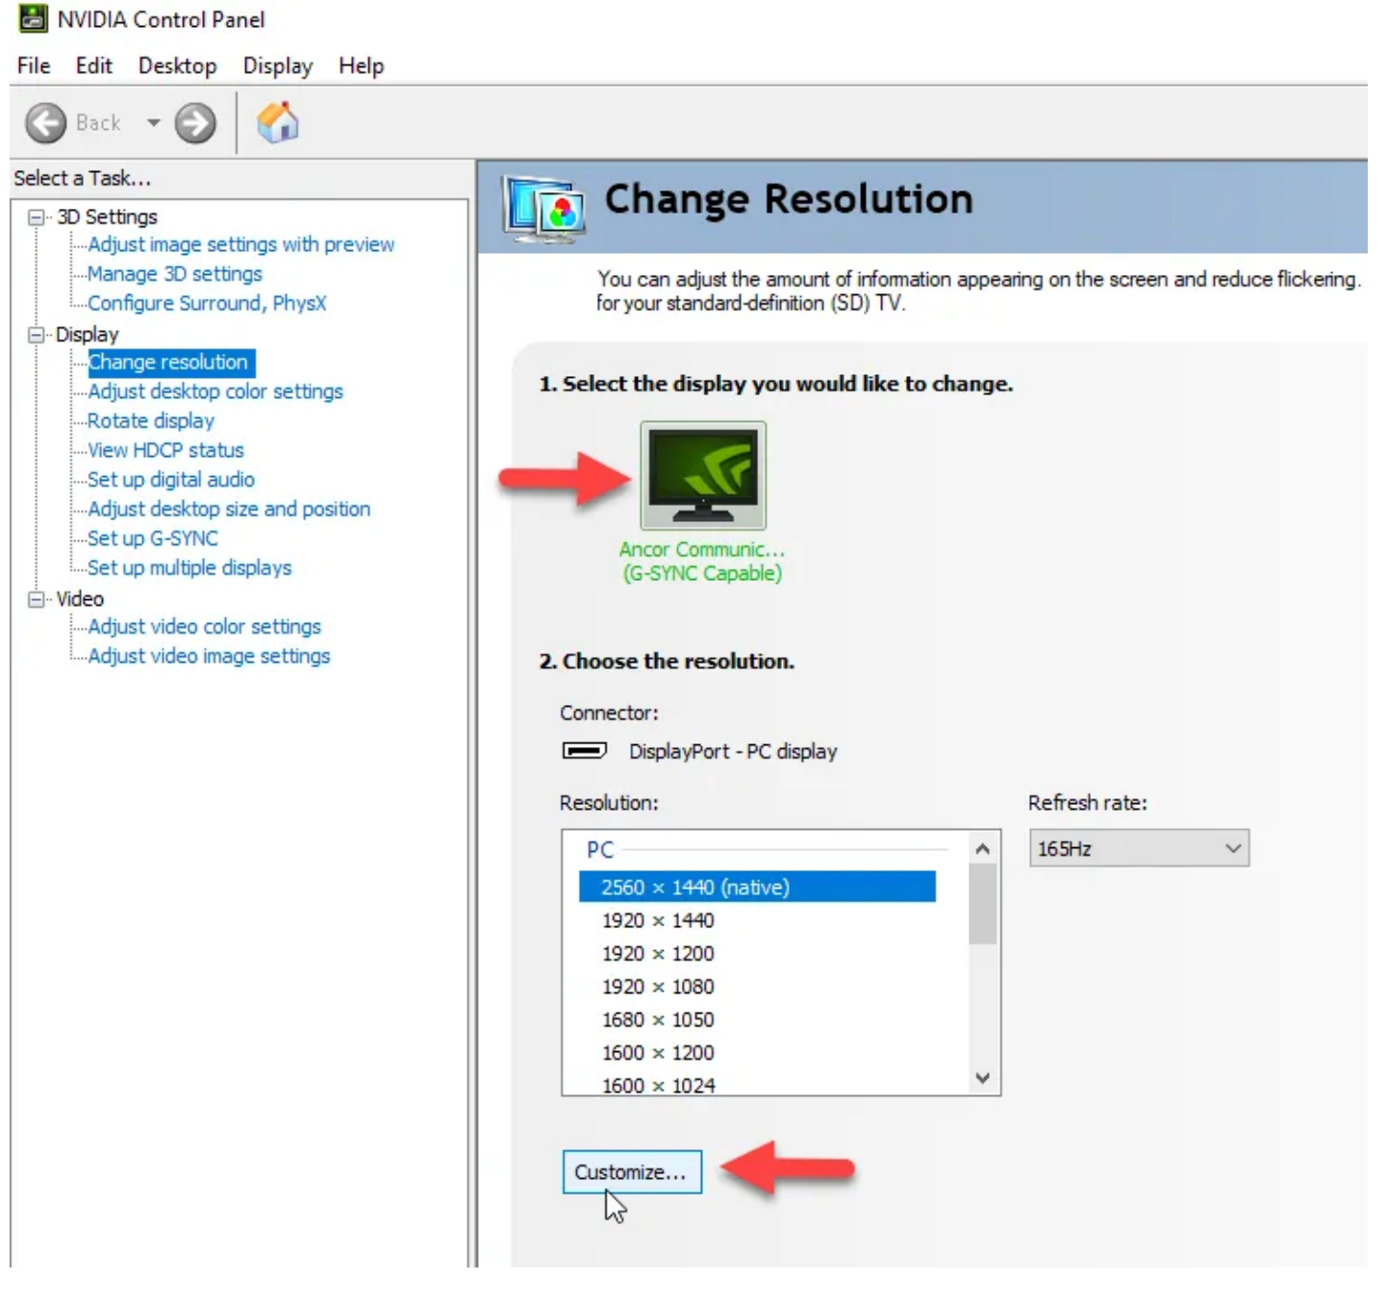Image resolution: width=1387 pixels, height=1306 pixels.
Task: Collapse the Display tree node
Action: click(37, 335)
